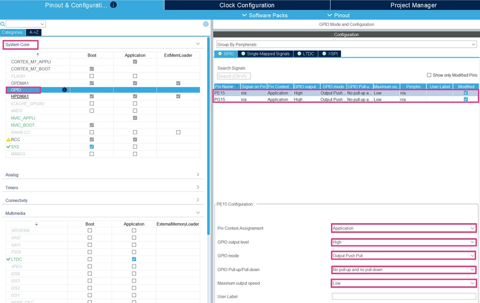Open Software Packs menu
Image resolution: width=480 pixels, height=303 pixels.
point(265,15)
